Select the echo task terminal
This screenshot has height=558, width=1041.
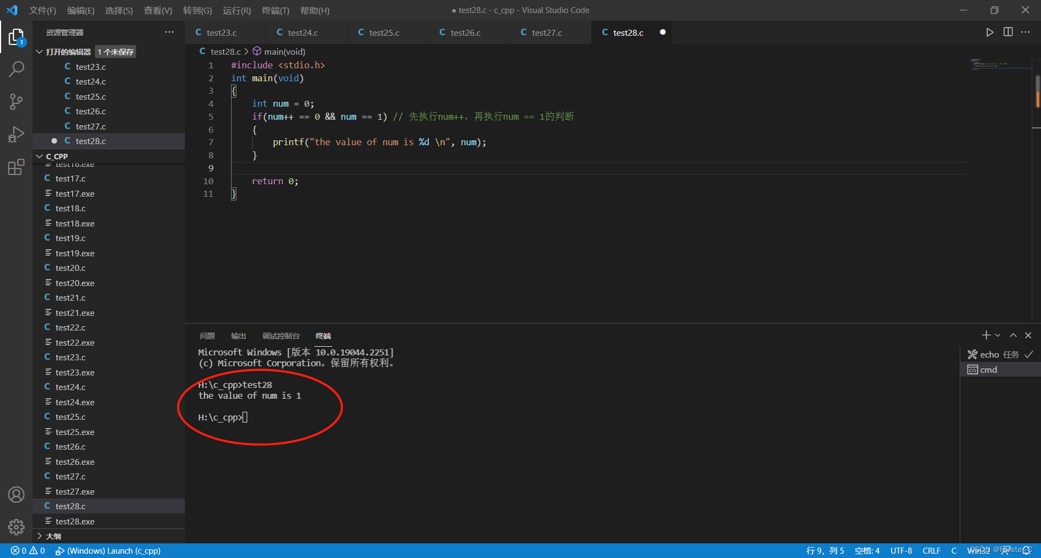(1000, 354)
